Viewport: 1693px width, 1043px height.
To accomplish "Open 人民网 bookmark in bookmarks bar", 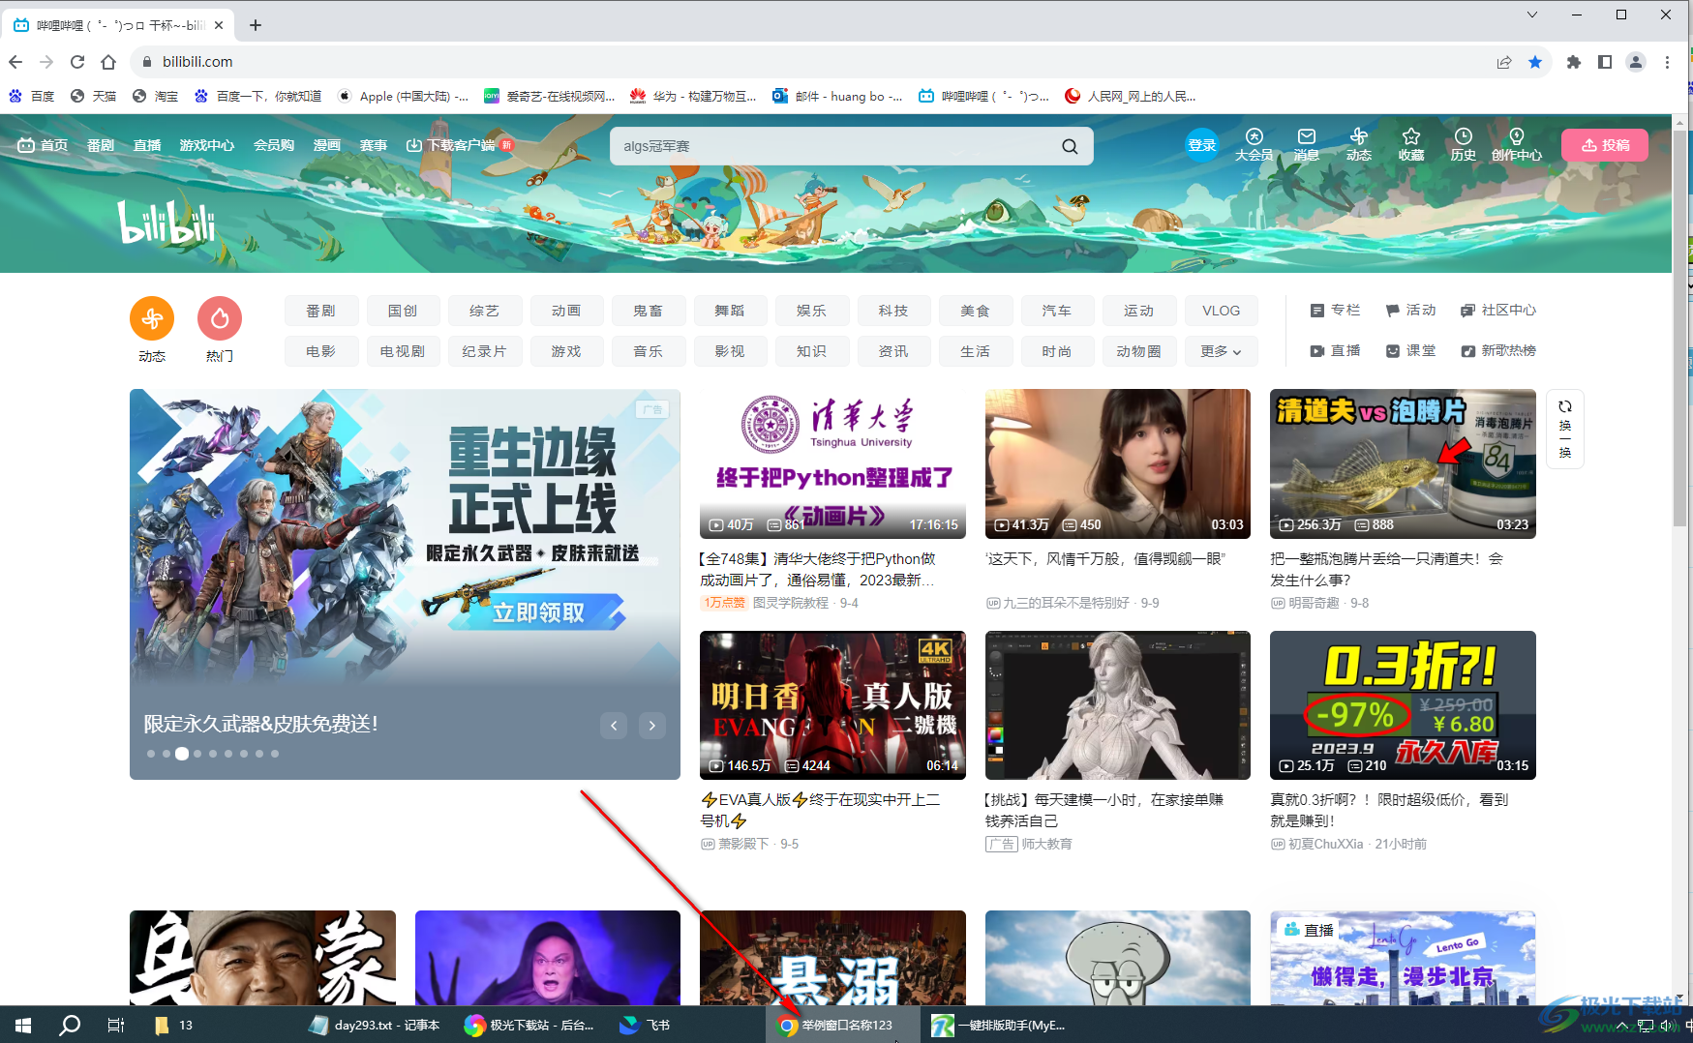I will (1130, 96).
